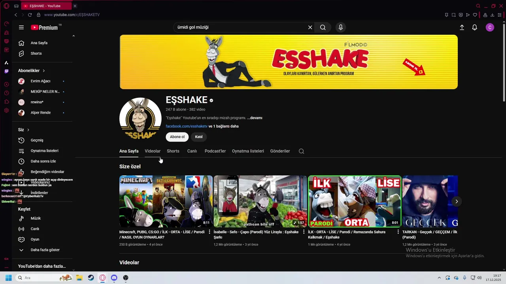Viewport: 506px width, 284px height.
Task: Open the ad blocker shield icon
Action: pyautogui.click(x=461, y=15)
